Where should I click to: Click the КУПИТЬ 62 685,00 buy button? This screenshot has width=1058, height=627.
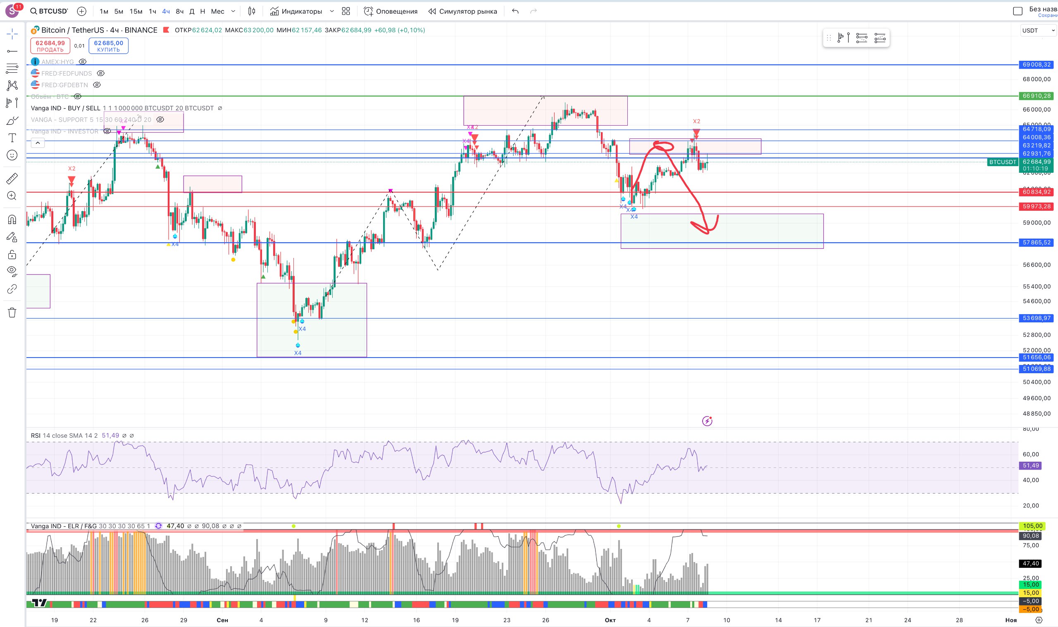click(x=109, y=45)
